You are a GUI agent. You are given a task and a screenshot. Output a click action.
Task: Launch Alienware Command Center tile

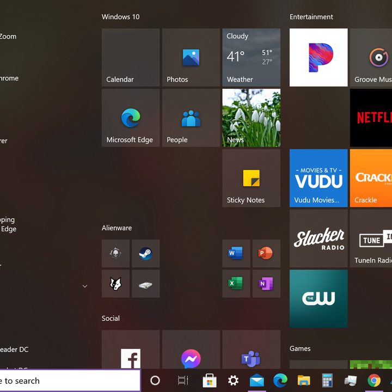pos(115,253)
